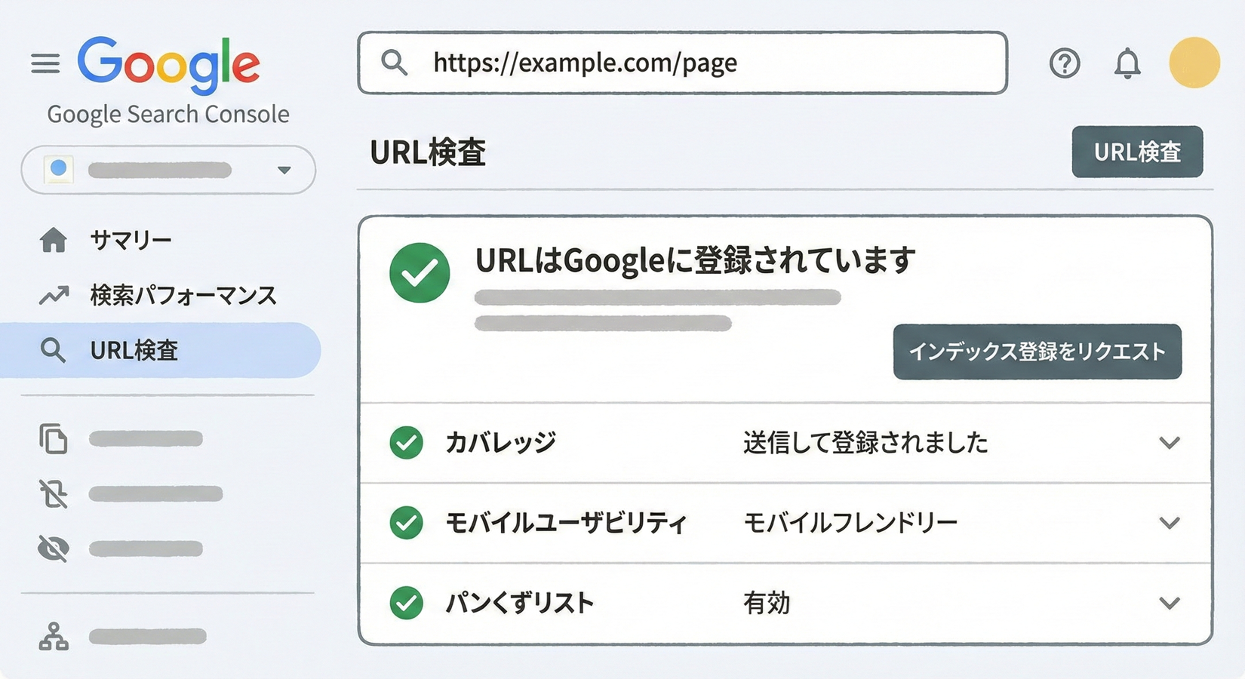
Task: Click the URL検査 button at top right
Action: point(1137,152)
